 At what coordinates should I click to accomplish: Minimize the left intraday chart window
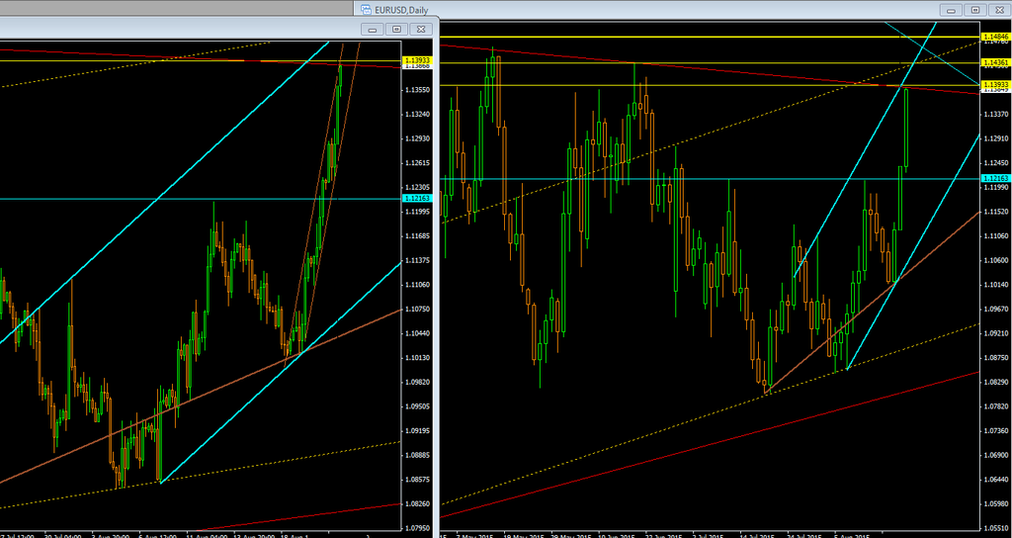click(x=372, y=29)
